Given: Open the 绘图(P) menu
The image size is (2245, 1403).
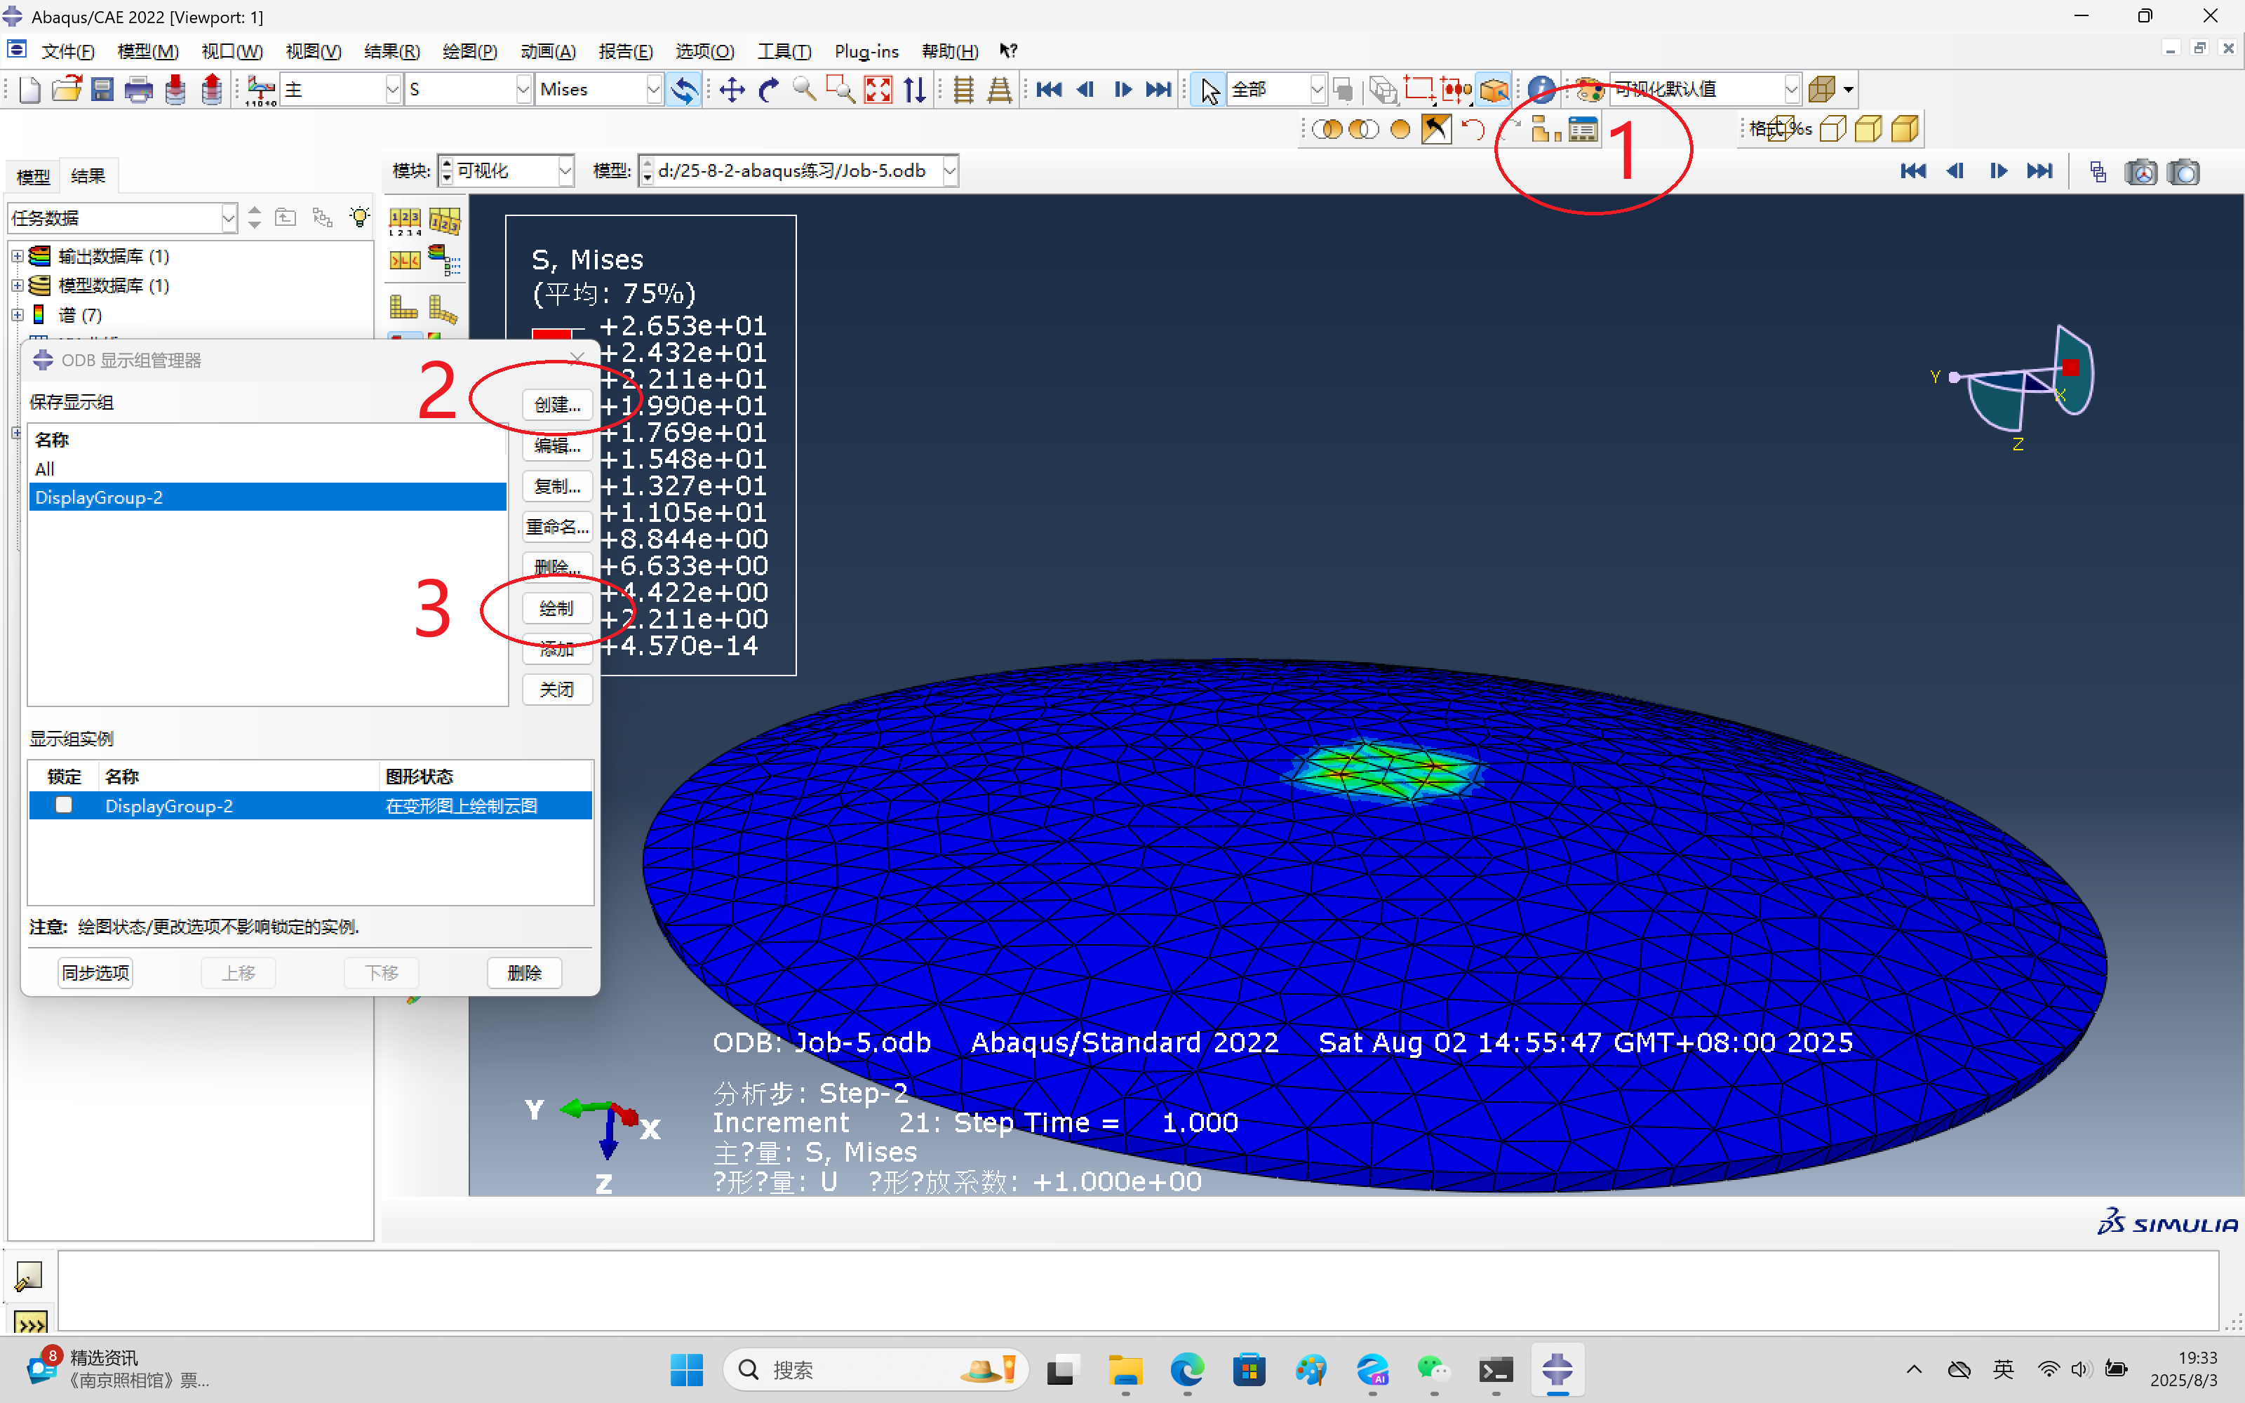Looking at the screenshot, I should [x=469, y=51].
